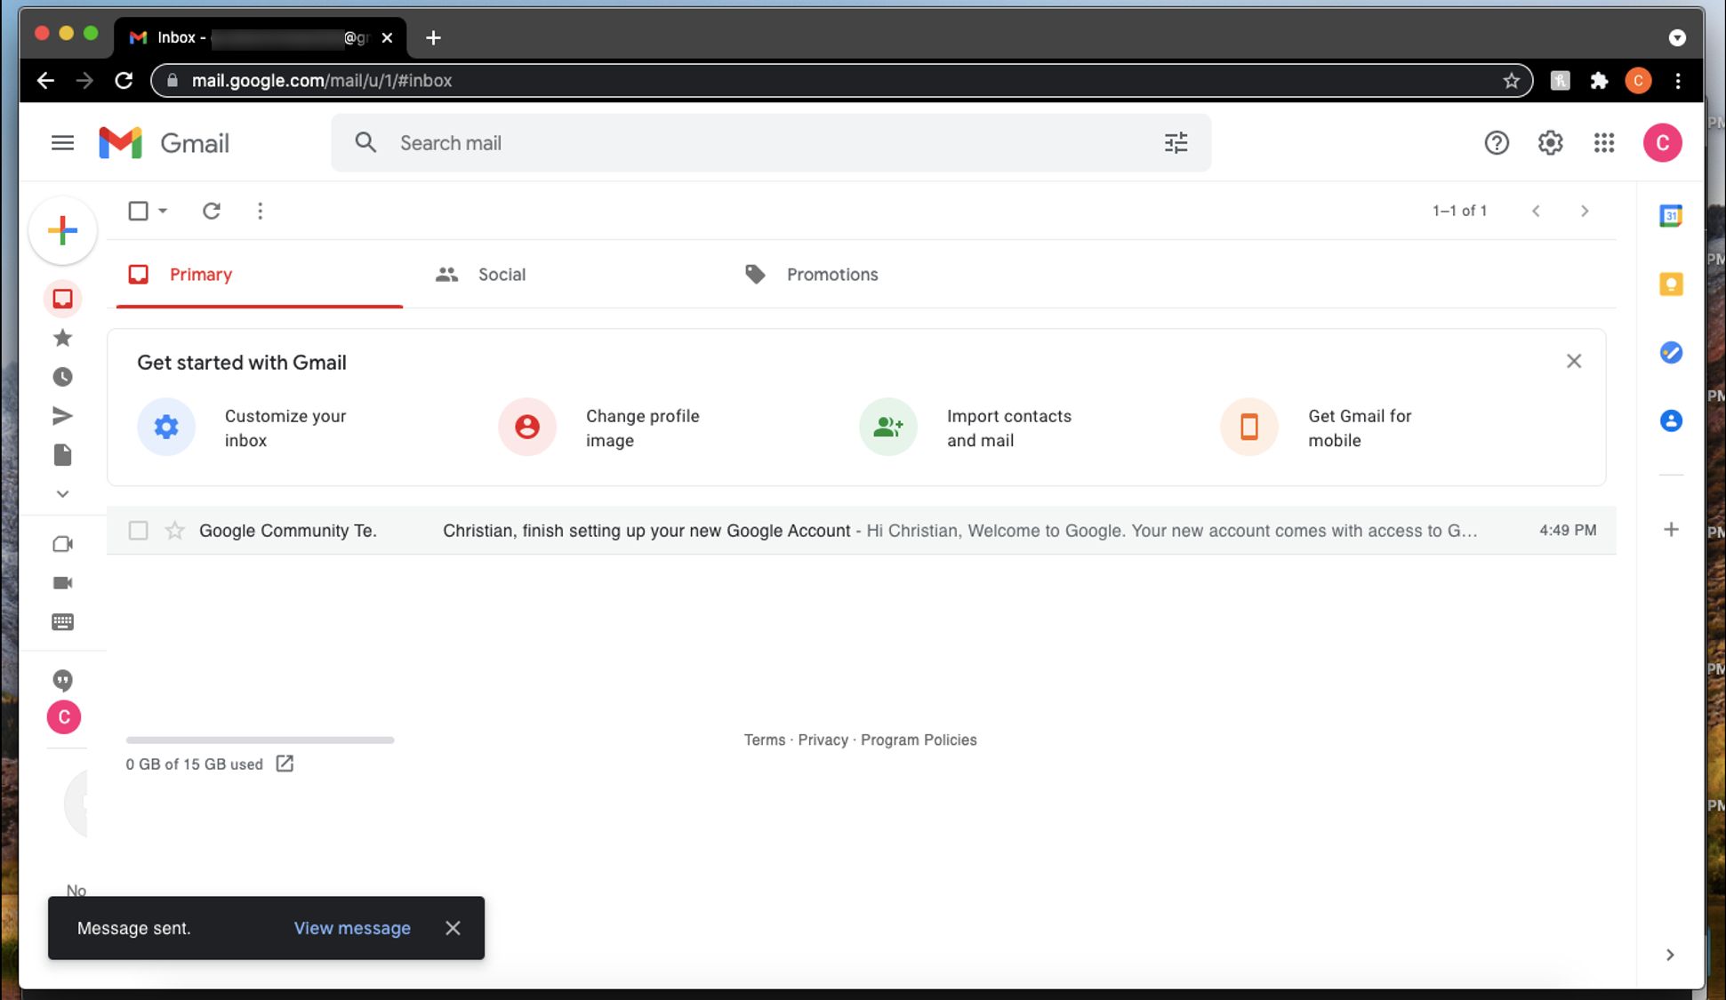The image size is (1726, 1000).
Task: Select the Inbox browser tab
Action: click(260, 37)
